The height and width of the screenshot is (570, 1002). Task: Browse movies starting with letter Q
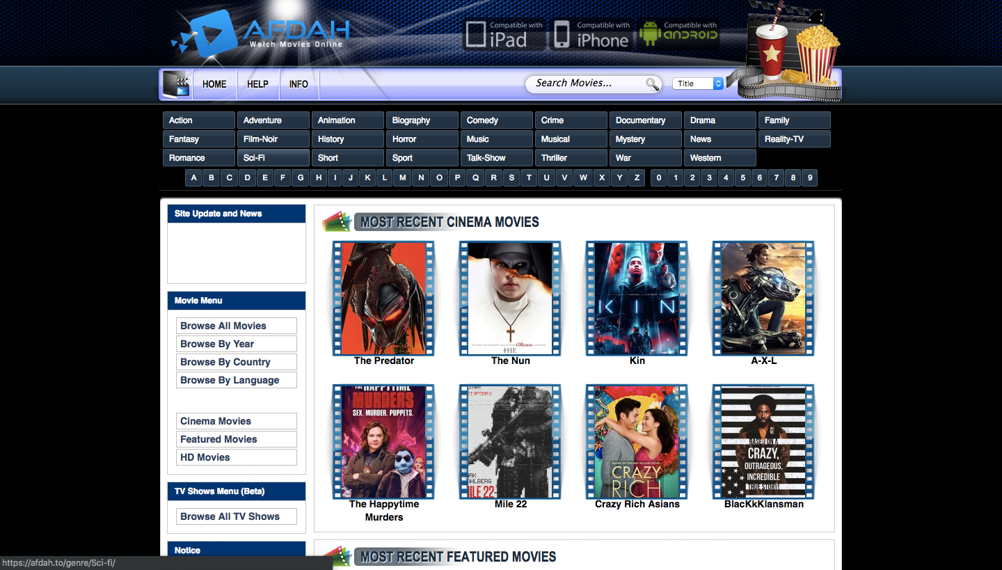(x=476, y=178)
